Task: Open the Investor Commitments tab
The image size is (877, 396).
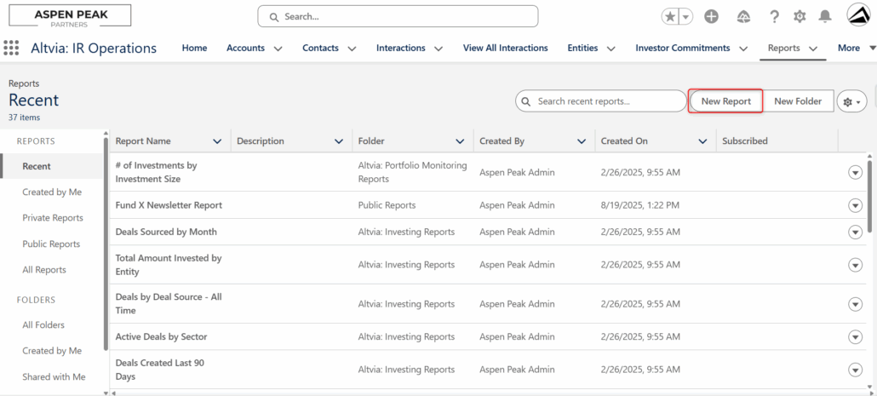Action: click(x=682, y=48)
